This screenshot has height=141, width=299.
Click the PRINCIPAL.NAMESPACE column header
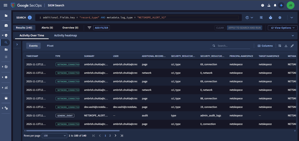pos(241,56)
